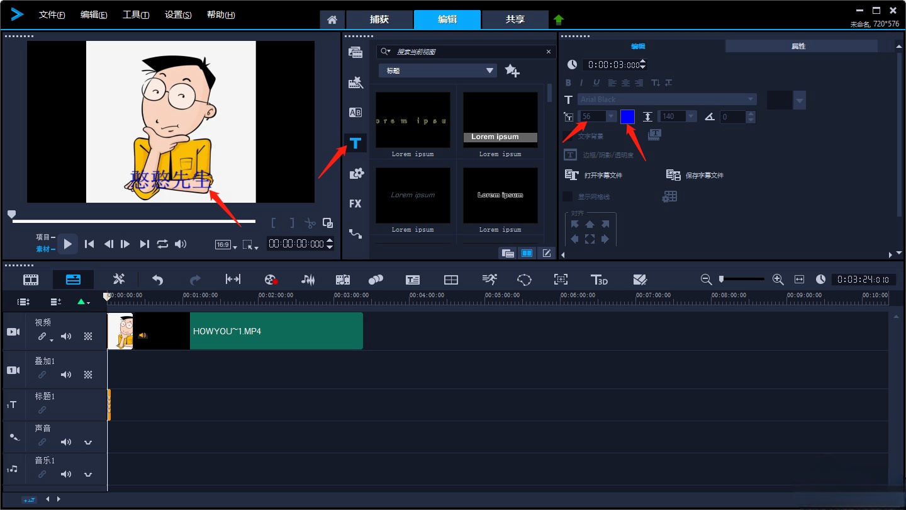The height and width of the screenshot is (510, 906).
Task: Open the Title library panel
Action: [355, 143]
